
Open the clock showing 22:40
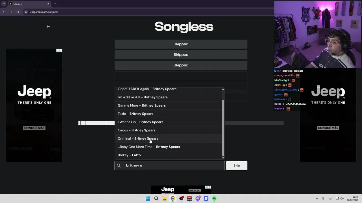tap(353, 199)
